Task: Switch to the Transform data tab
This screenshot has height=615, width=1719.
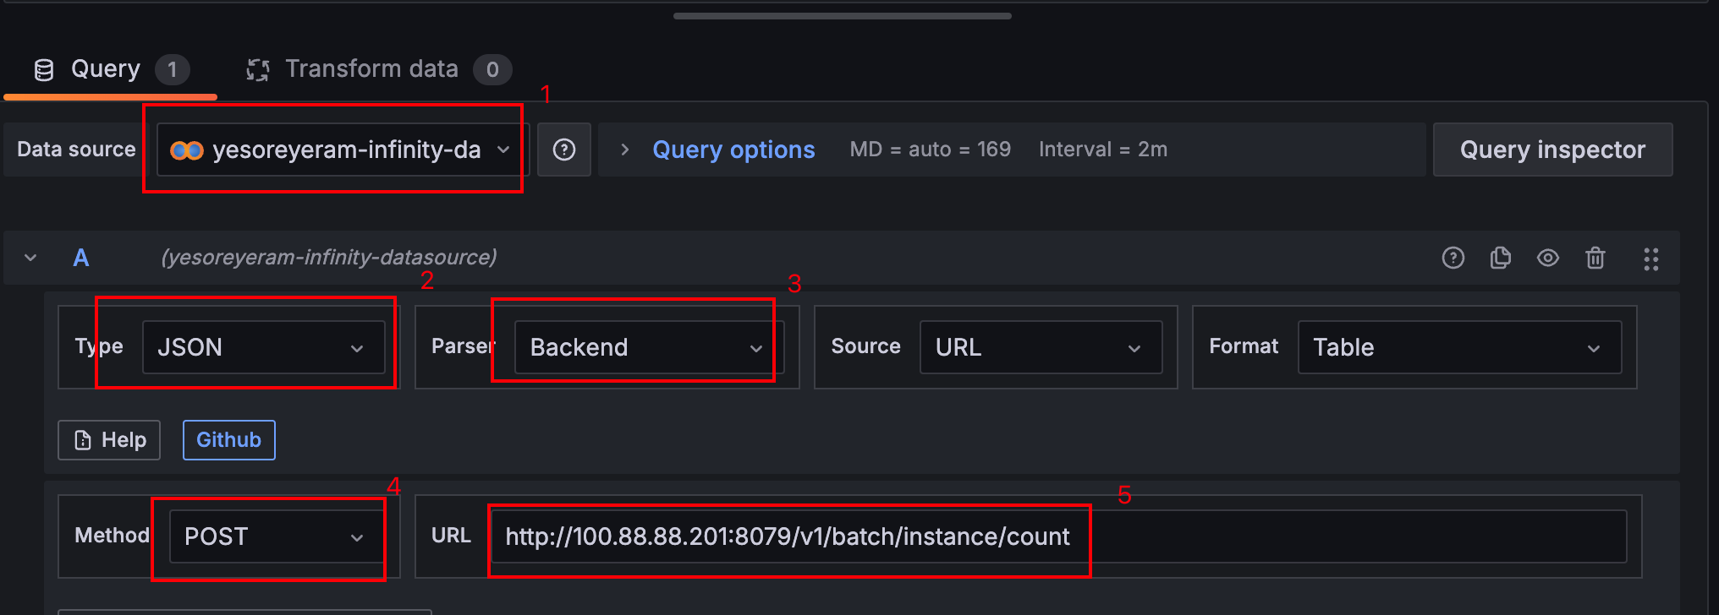Action: (379, 69)
